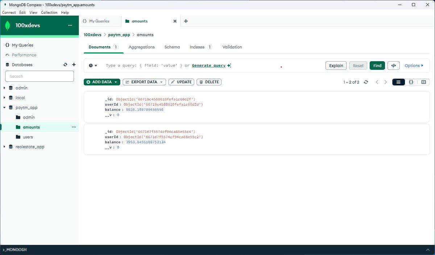Open the Indexes tab
The width and height of the screenshot is (435, 255).
click(201, 47)
